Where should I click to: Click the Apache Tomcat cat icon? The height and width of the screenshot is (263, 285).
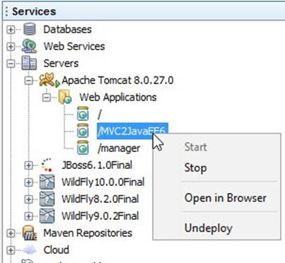(49, 81)
